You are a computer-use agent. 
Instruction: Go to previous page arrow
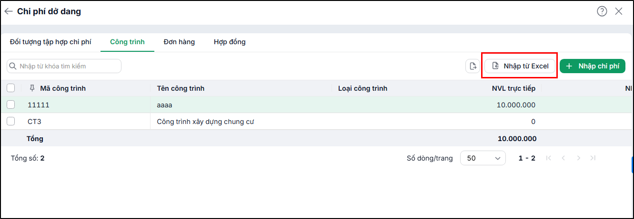pos(563,158)
